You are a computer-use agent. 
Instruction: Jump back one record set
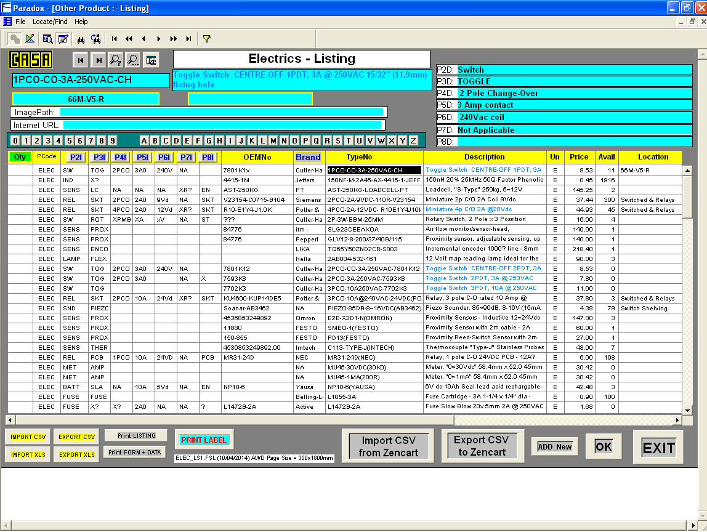129,39
